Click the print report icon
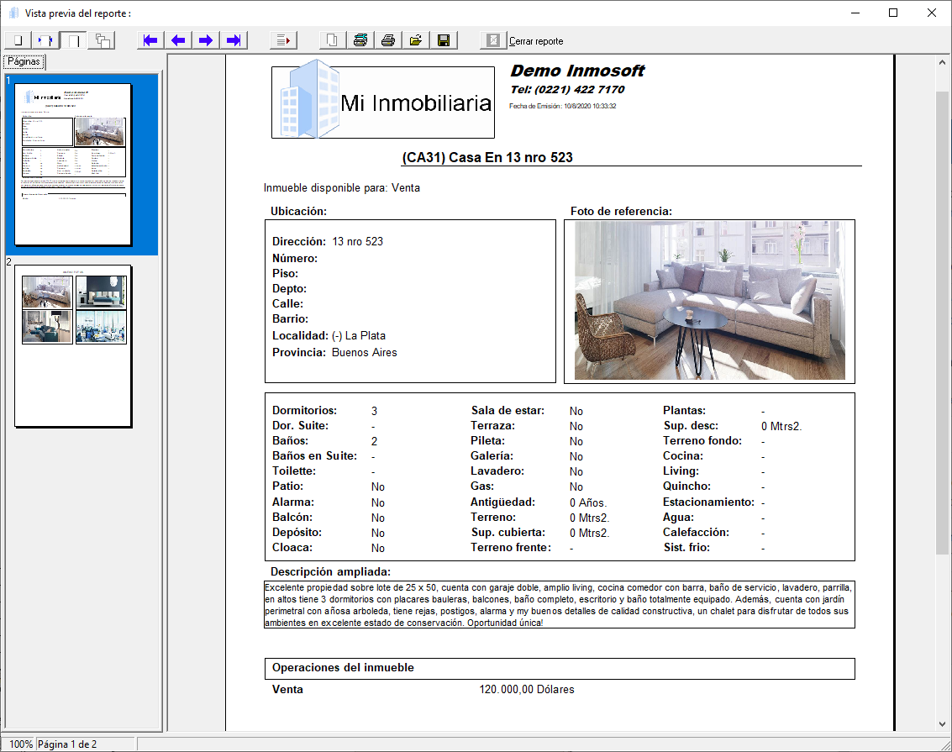This screenshot has height=752, width=952. coord(387,39)
